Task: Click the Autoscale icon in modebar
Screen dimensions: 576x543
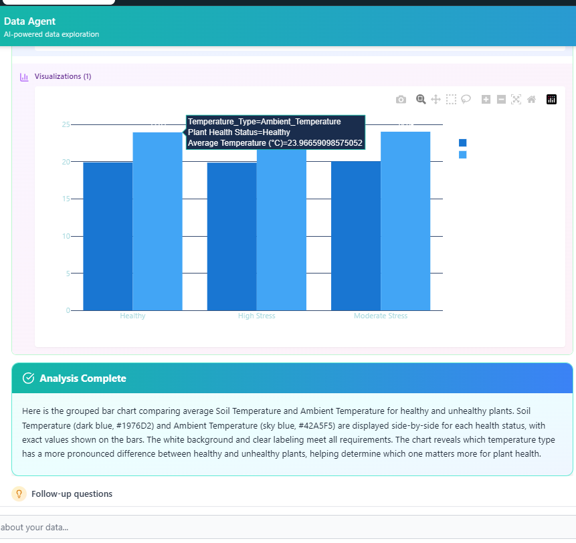Action: (516, 100)
